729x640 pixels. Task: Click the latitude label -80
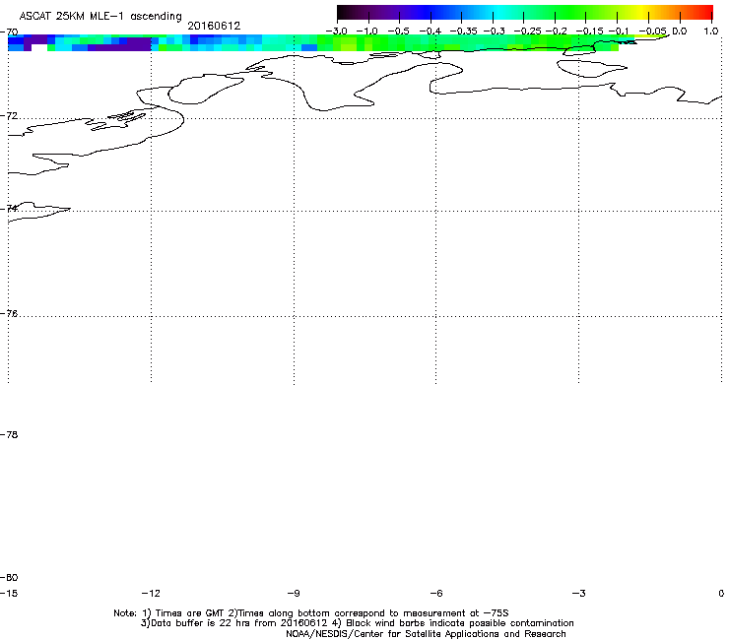tap(9, 577)
